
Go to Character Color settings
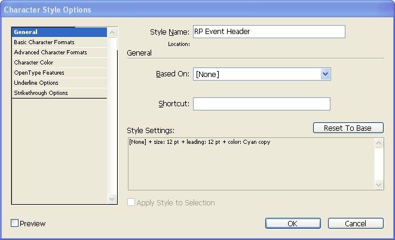(59, 63)
